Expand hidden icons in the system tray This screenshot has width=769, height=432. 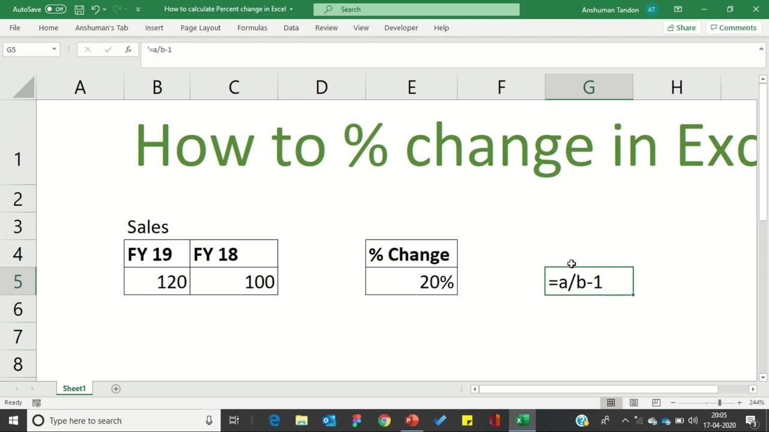pyautogui.click(x=625, y=420)
